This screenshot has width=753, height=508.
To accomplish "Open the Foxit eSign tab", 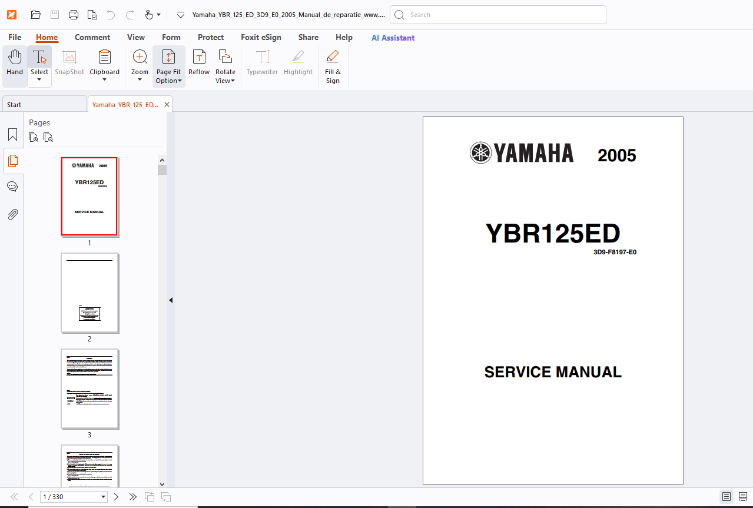I will click(261, 37).
